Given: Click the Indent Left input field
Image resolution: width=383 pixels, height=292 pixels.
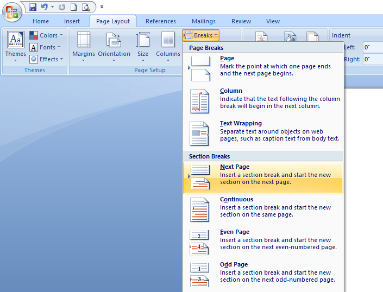Looking at the screenshot, I should 373,47.
